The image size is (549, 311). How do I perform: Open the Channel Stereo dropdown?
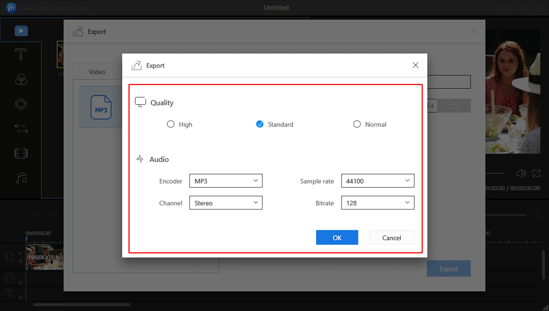[226, 203]
